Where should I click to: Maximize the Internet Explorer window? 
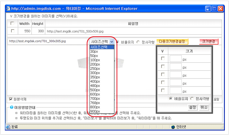(214, 9)
